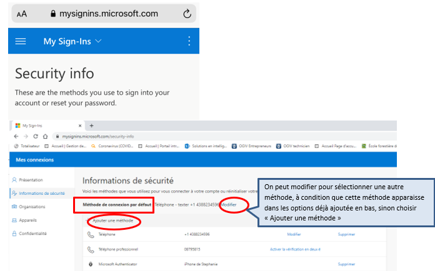Click the phone number +1 4388234596 in the Téléphone row
435x271 pixels.
[197, 234]
